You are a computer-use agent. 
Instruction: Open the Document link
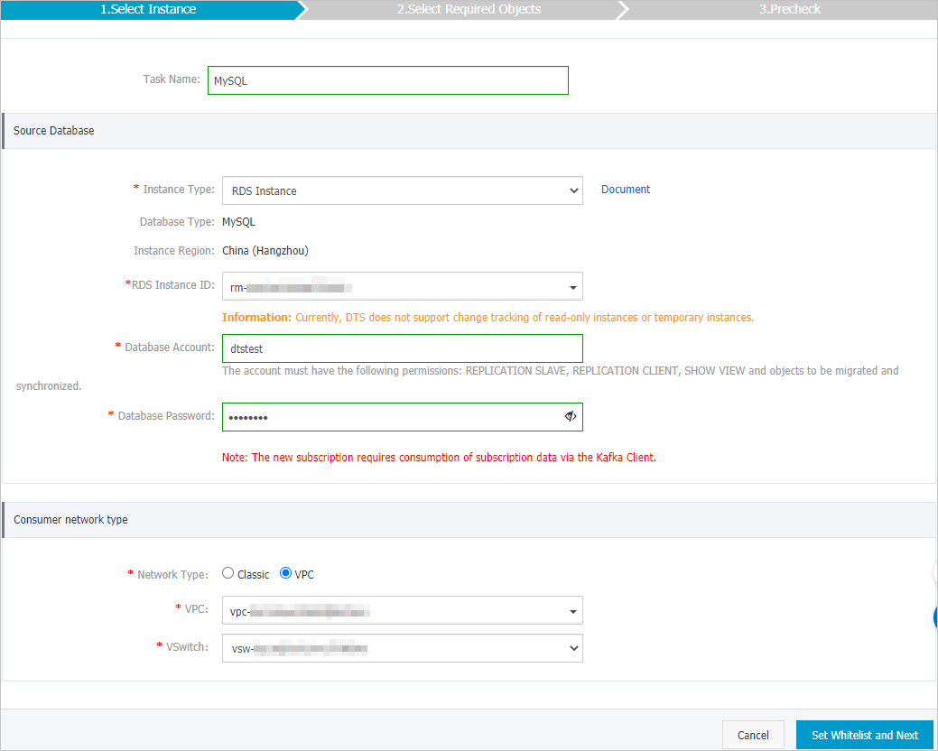click(625, 189)
